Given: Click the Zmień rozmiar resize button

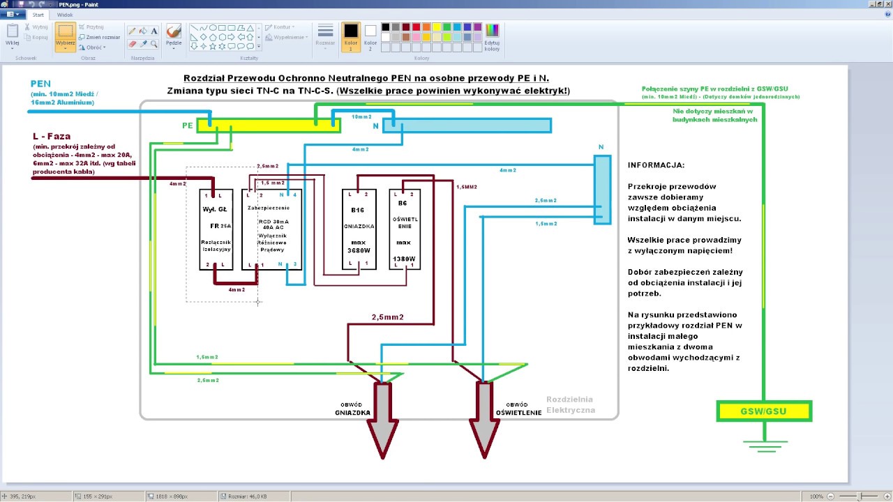Looking at the screenshot, I should tap(100, 37).
